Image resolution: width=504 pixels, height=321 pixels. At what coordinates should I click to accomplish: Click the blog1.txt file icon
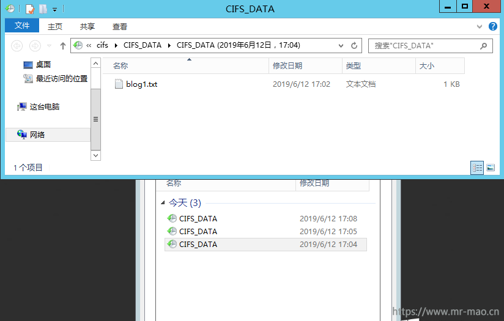(119, 84)
